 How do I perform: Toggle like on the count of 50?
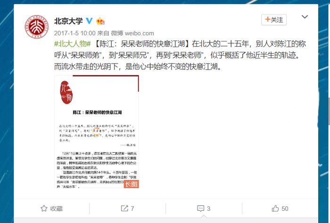[280, 208]
